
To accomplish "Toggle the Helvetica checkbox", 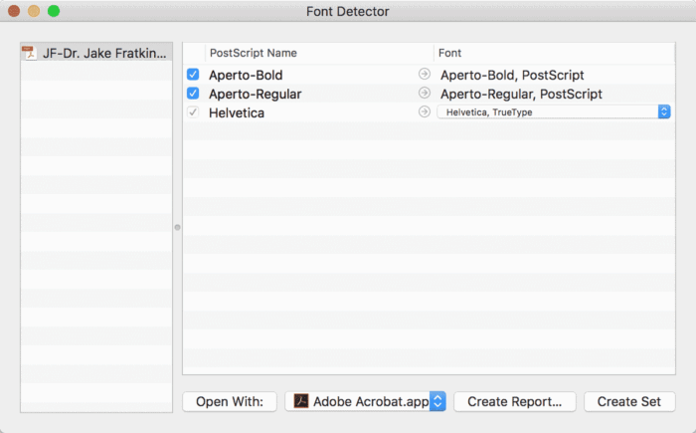I will pos(193,112).
